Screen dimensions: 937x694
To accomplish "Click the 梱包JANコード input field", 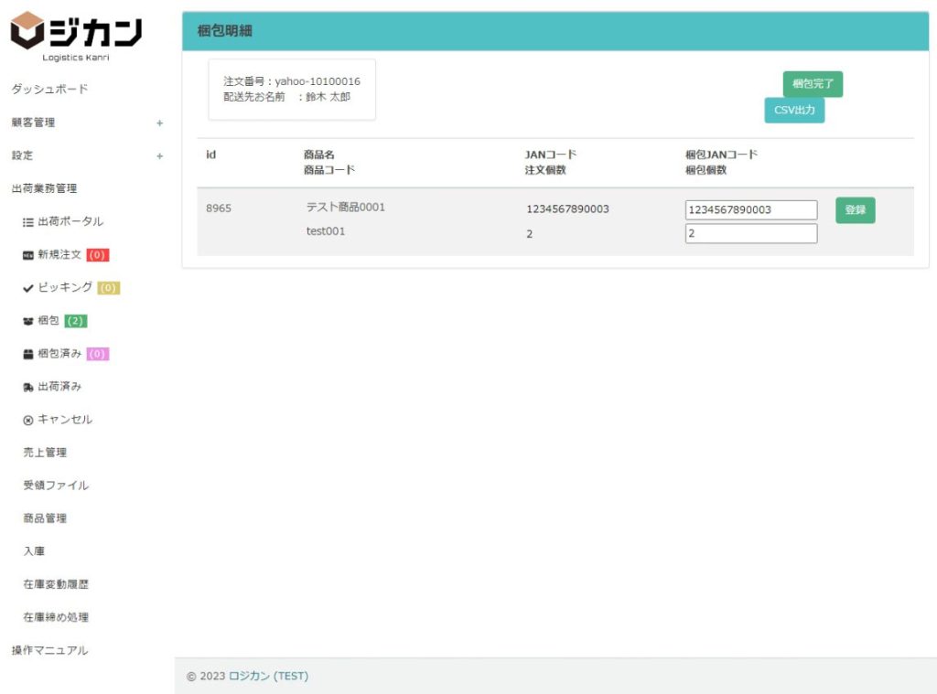I will point(750,210).
